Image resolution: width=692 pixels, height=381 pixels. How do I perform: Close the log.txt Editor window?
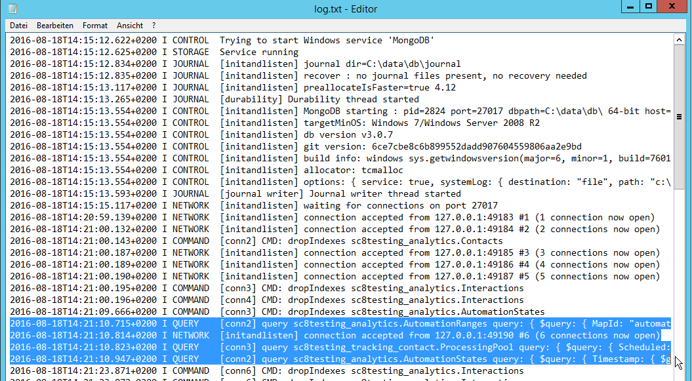[x=672, y=7]
